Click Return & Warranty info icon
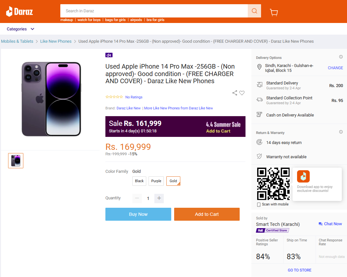The height and width of the screenshot is (277, 347). tap(341, 132)
